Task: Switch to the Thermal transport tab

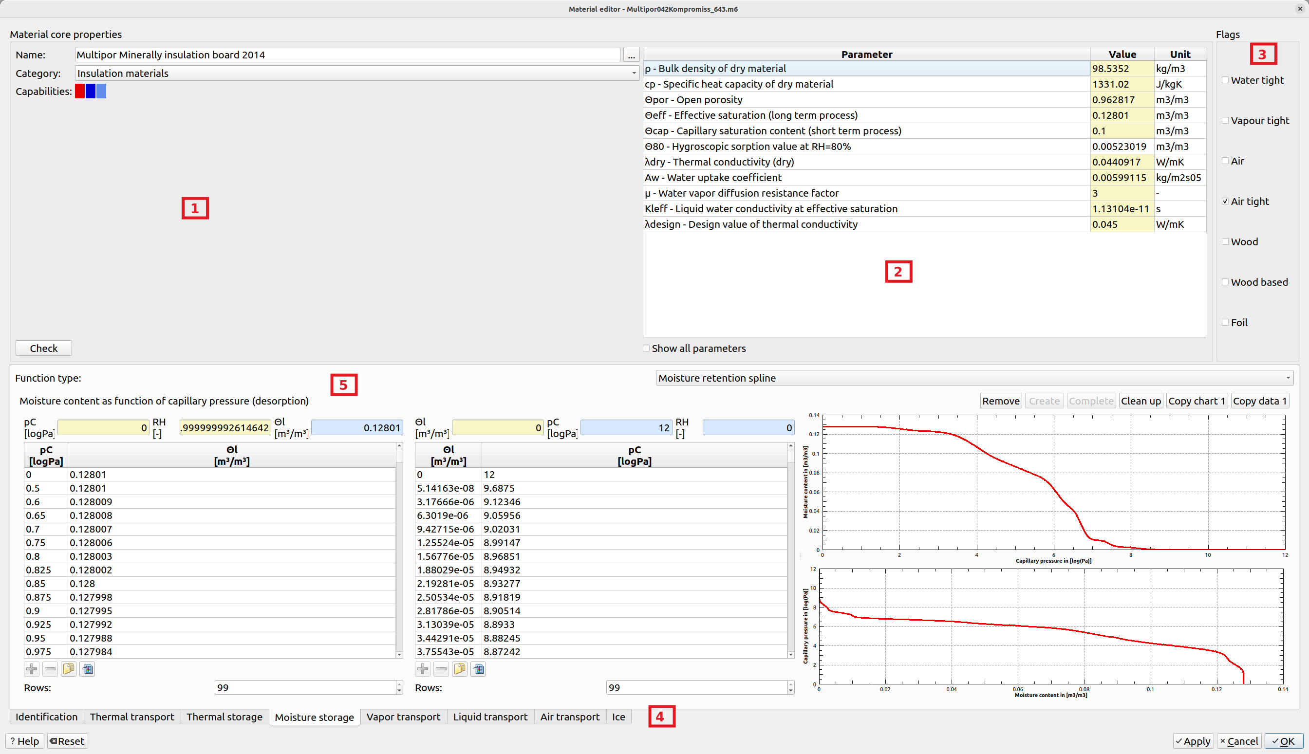Action: [x=132, y=717]
